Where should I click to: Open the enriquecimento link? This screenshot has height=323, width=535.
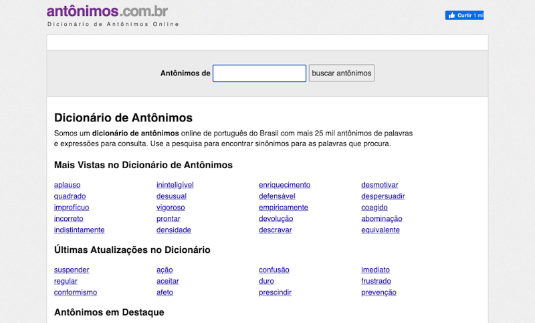(285, 185)
